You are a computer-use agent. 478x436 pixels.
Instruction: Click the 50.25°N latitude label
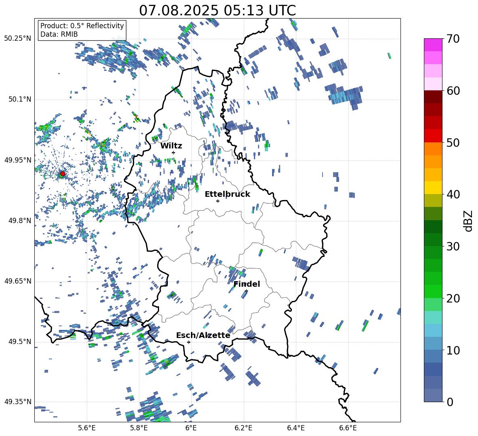coord(18,39)
